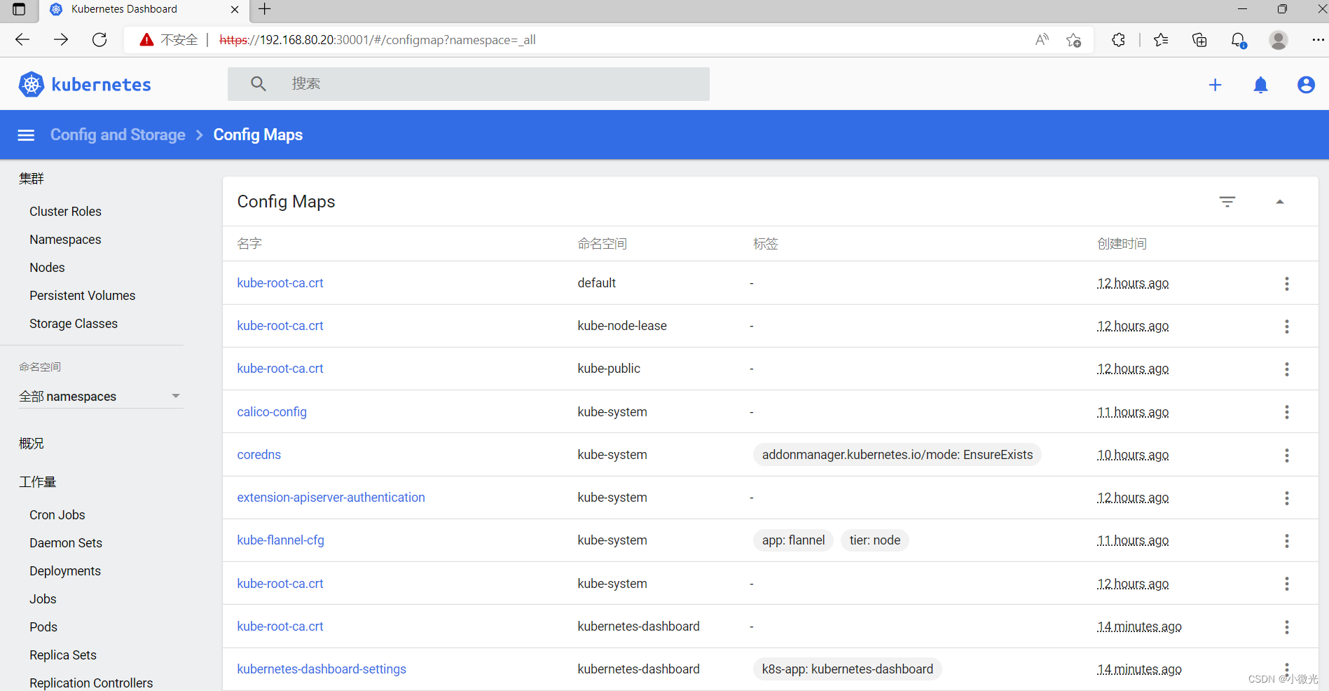The image size is (1329, 691).
Task: Click the not secure warning icon
Action: (x=146, y=40)
